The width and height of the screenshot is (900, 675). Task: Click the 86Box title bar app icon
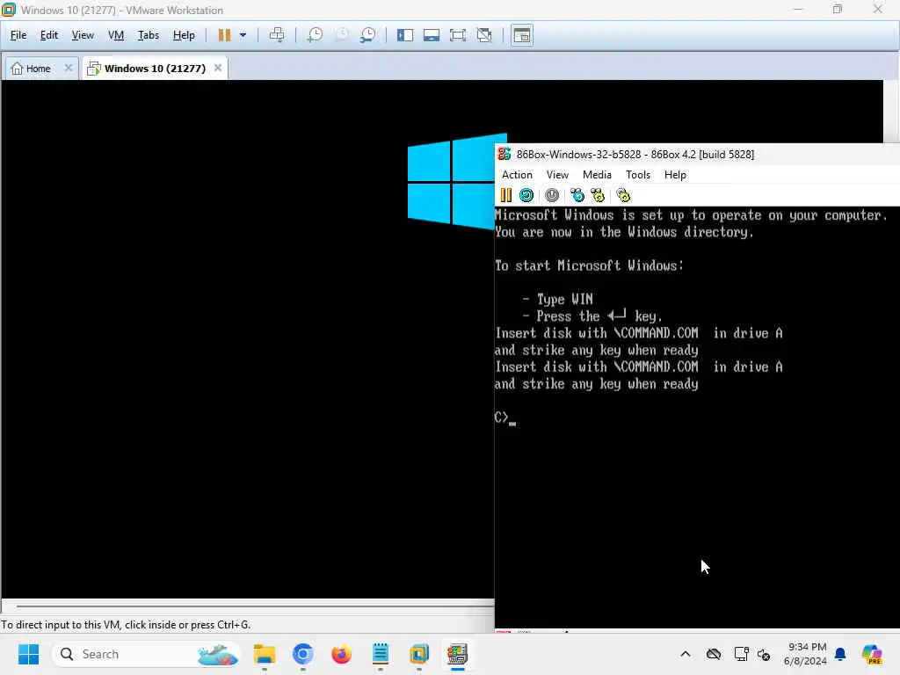[x=504, y=154]
